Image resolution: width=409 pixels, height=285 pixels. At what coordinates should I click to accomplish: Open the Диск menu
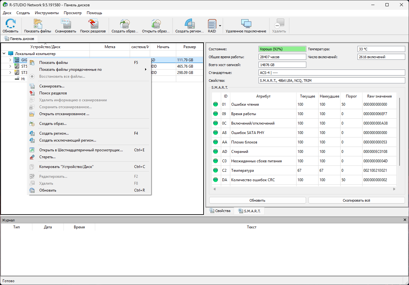pos(7,13)
